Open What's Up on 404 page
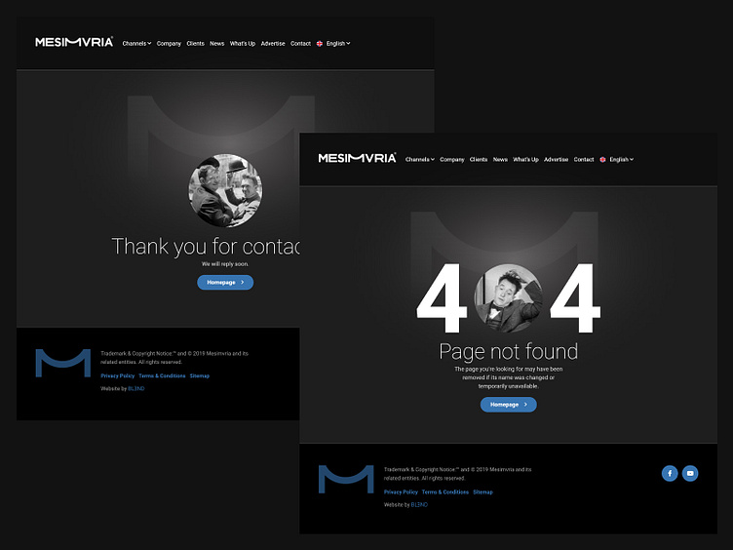 [x=525, y=160]
